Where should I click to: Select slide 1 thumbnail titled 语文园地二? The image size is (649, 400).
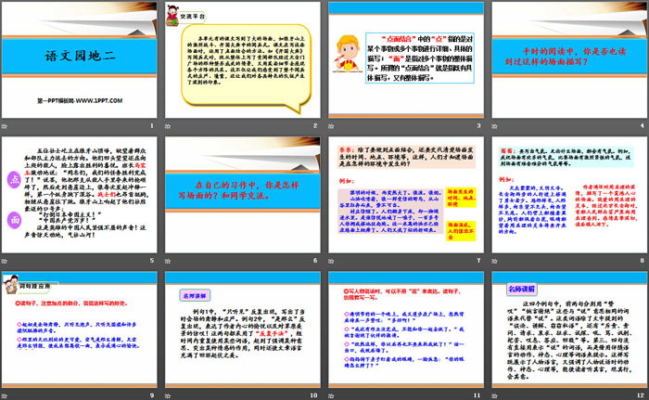80,60
